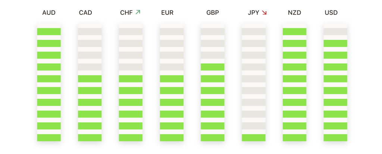Click the top gray bar in JPY meter
The image size is (382, 154).
254,32
